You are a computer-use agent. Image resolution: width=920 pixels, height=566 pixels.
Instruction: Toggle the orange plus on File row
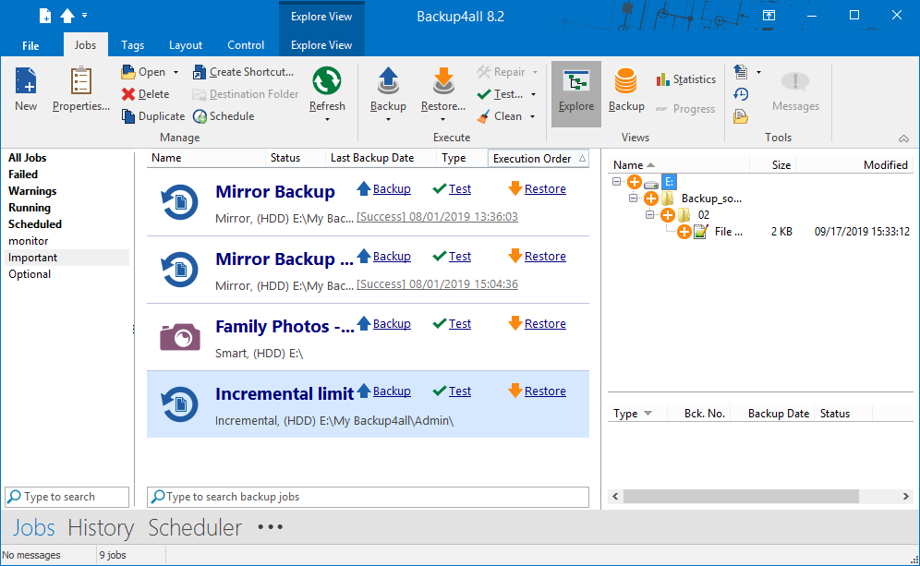pyautogui.click(x=684, y=232)
